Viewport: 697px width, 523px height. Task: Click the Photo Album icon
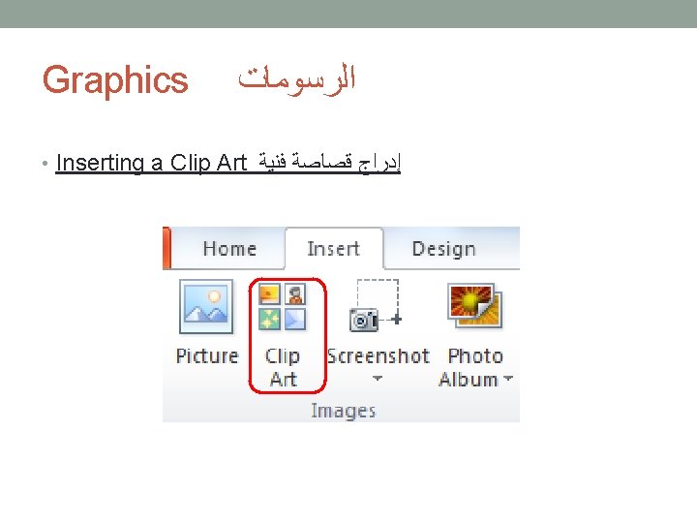pyautogui.click(x=473, y=306)
